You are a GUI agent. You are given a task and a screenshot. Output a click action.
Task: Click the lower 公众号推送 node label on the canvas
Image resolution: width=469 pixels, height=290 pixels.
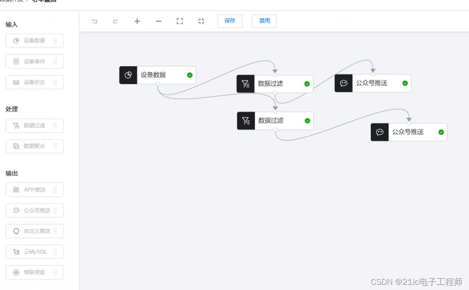(408, 132)
